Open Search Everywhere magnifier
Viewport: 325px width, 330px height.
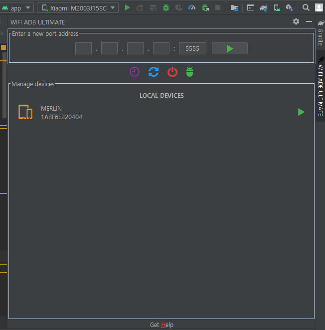[x=306, y=8]
